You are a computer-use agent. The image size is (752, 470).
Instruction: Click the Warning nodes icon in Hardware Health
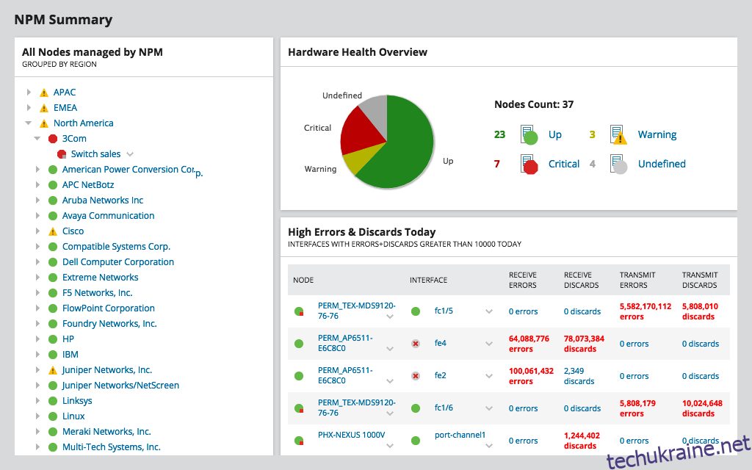[x=618, y=135]
